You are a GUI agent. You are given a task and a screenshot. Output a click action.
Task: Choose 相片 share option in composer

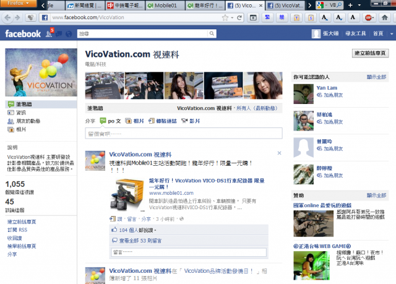[x=135, y=121]
